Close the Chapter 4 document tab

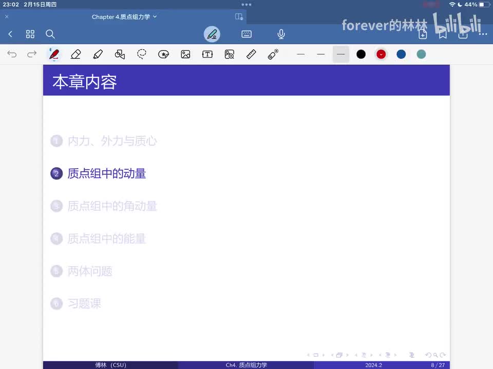[7, 16]
